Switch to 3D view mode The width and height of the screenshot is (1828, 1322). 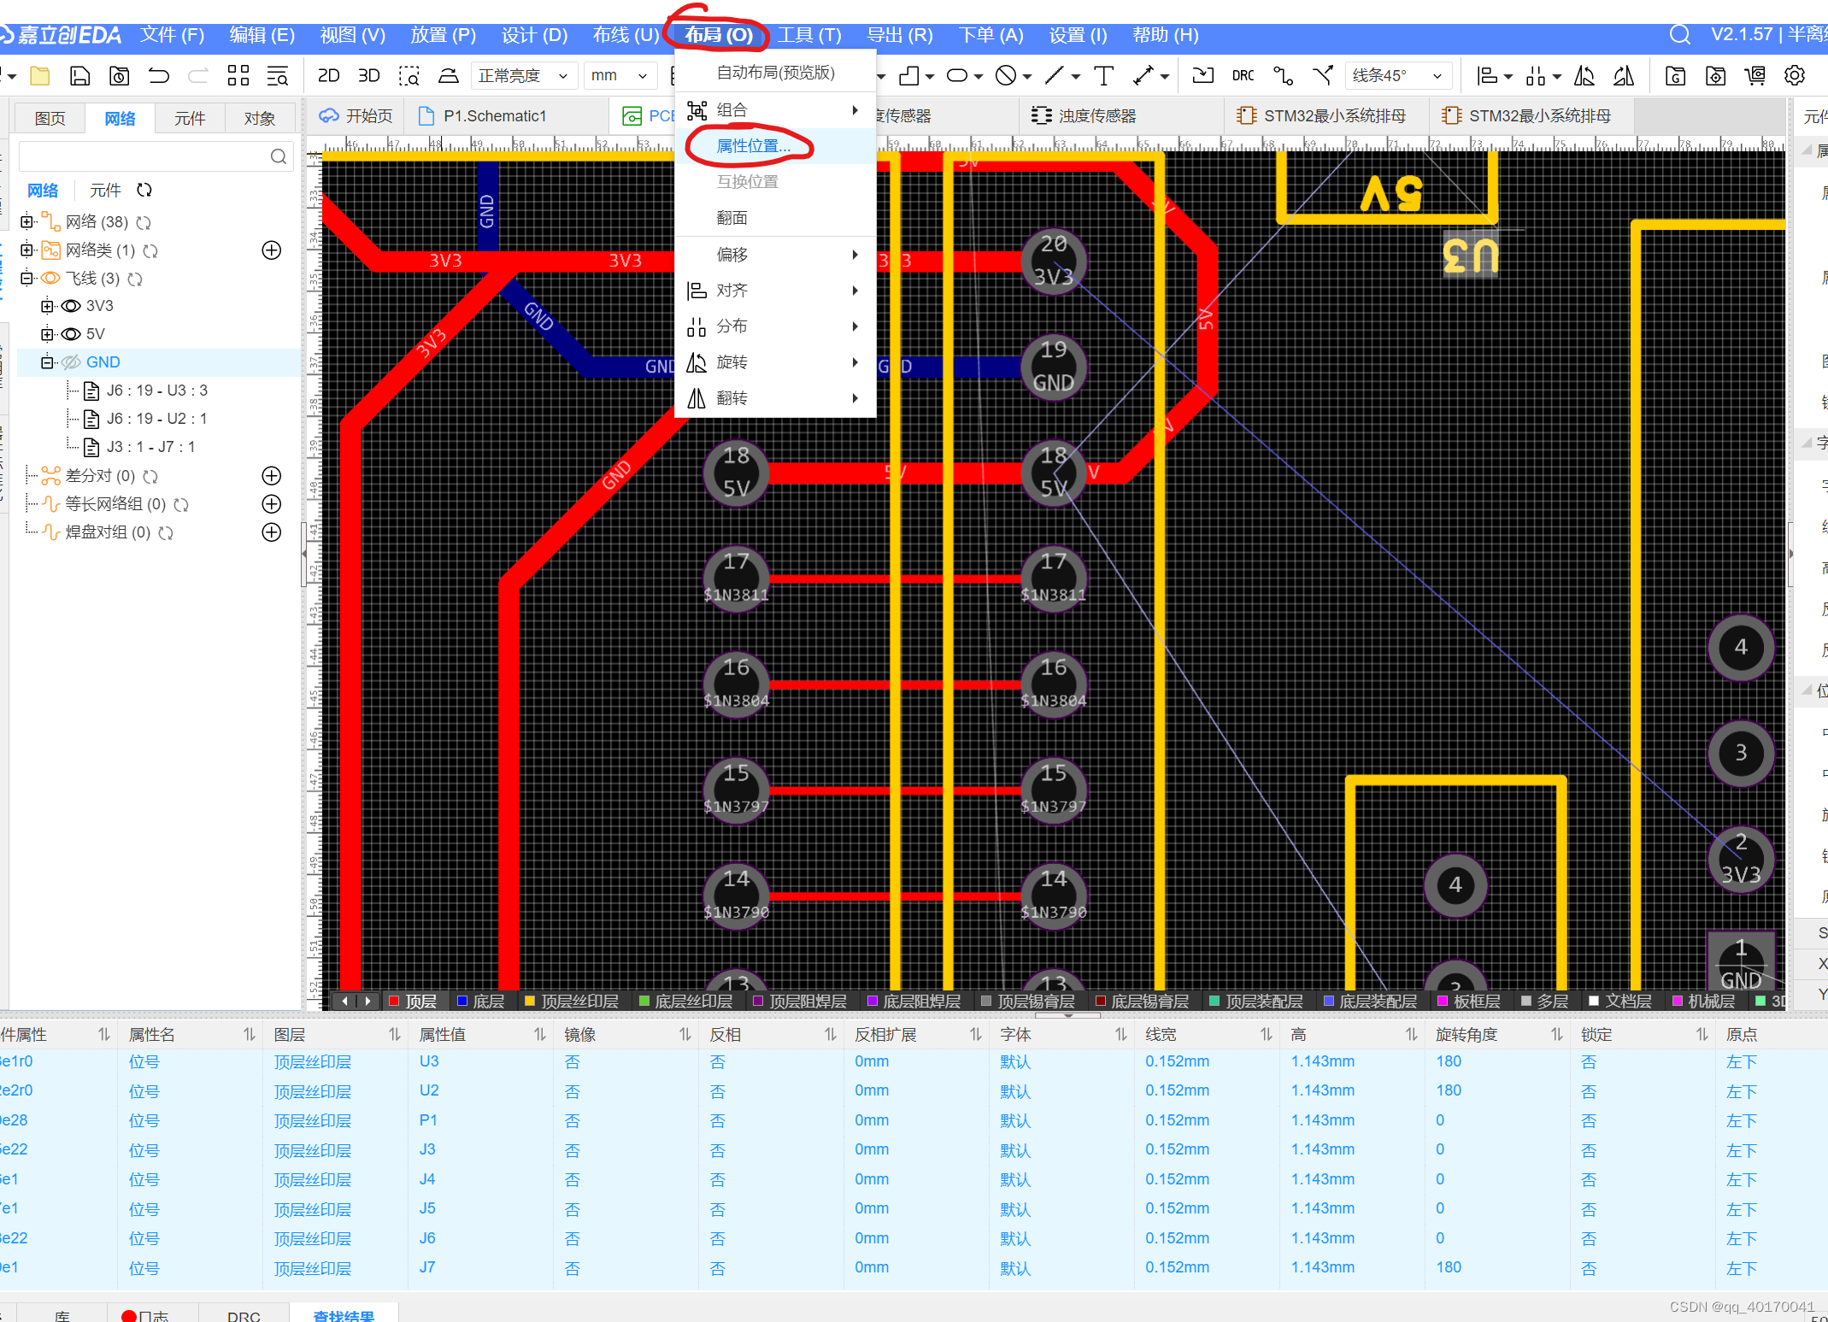click(368, 76)
